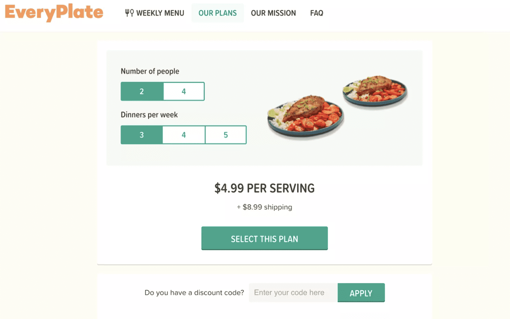Viewport: 510px width, 319px height.
Task: Open the Weekly Menu page
Action: (x=155, y=13)
